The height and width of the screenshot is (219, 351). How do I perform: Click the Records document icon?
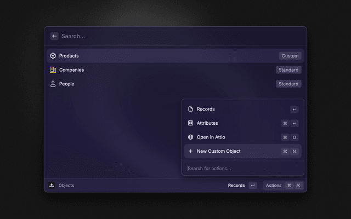tap(190, 109)
